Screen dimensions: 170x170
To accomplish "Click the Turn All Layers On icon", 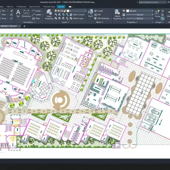I will [x=56, y=19].
